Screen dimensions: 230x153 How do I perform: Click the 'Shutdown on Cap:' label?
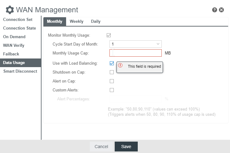[x=69, y=72]
